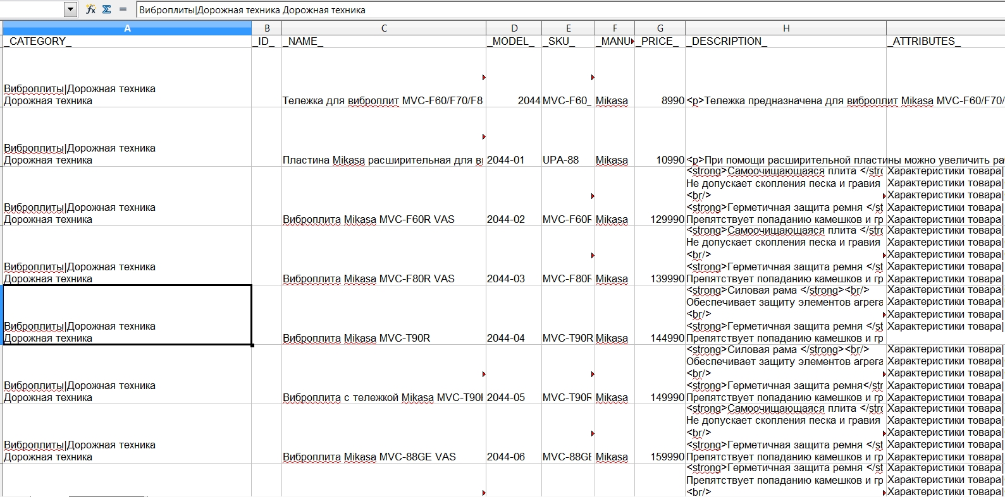Select the Mikasa manufacturer cell in the 2044-03 row
The height and width of the screenshot is (497, 1005).
[615, 255]
